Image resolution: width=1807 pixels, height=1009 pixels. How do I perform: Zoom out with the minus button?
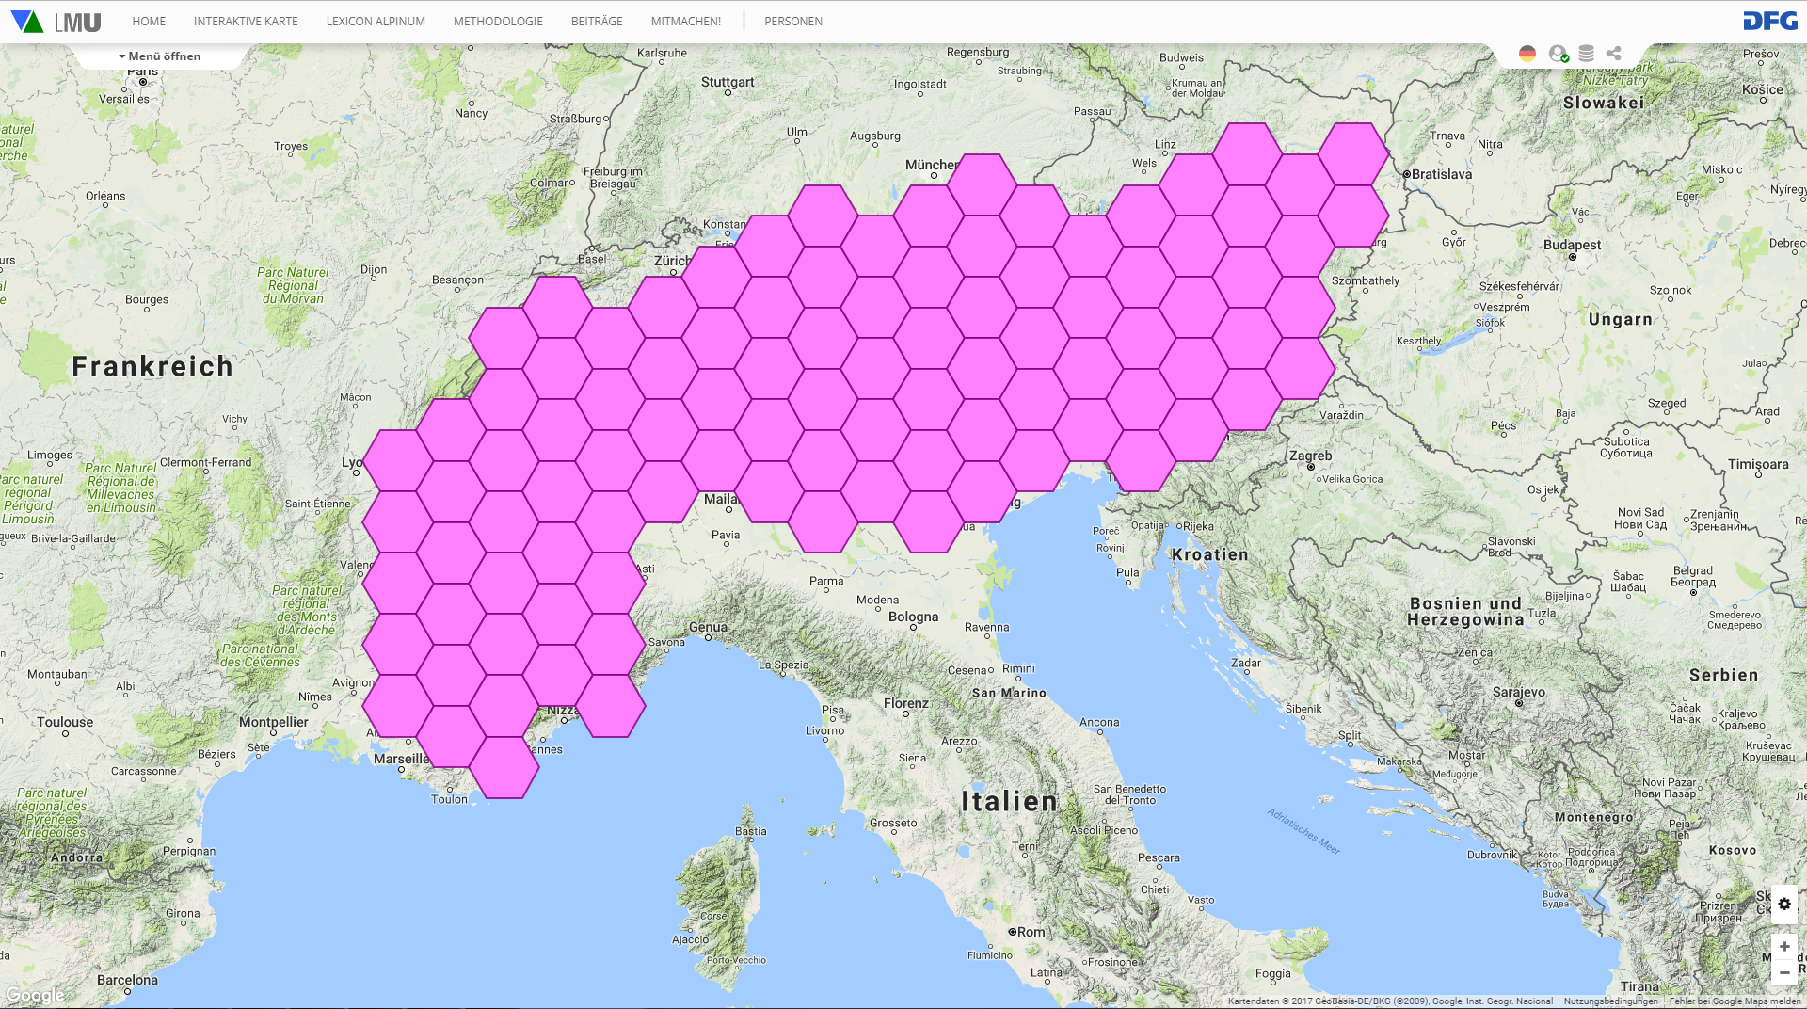click(1784, 972)
